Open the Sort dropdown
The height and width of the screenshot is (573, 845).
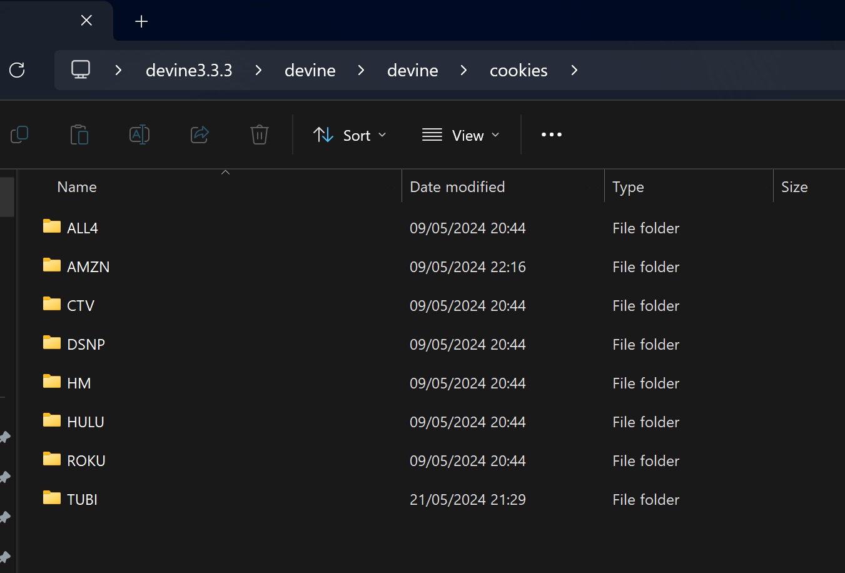coord(350,135)
